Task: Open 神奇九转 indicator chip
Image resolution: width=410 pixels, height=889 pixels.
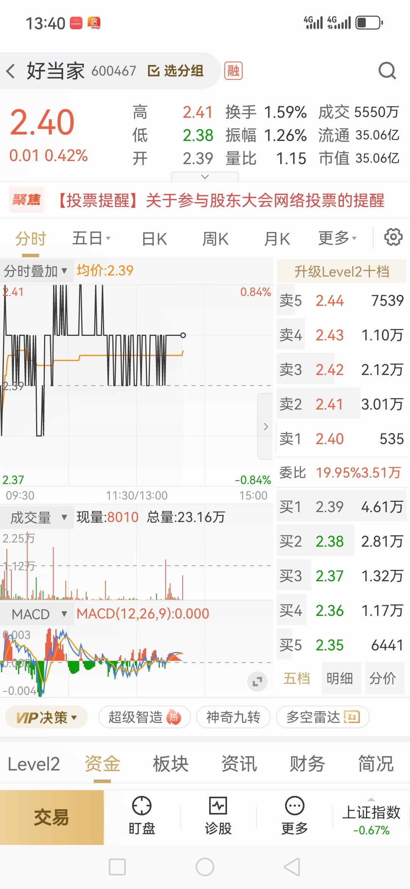Action: tap(233, 717)
